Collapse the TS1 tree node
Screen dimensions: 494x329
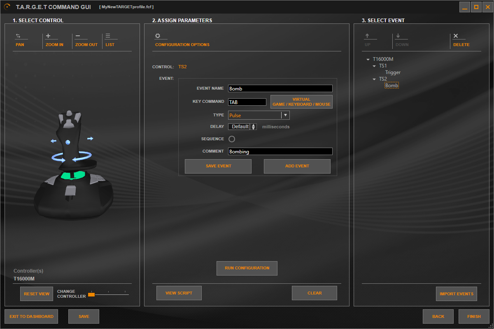pos(374,66)
